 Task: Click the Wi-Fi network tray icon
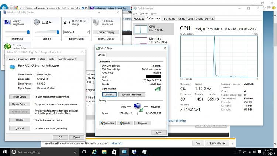click(250, 152)
